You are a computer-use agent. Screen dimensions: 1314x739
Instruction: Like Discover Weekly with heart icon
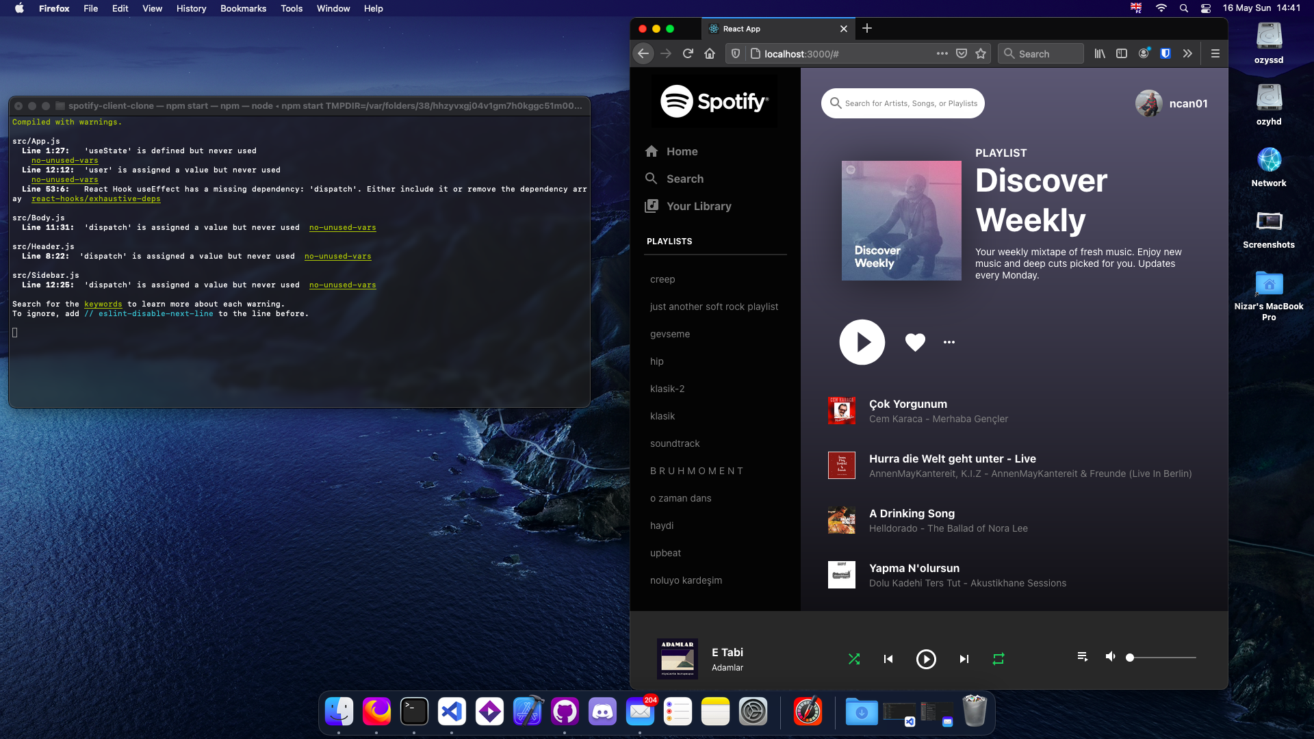point(915,342)
